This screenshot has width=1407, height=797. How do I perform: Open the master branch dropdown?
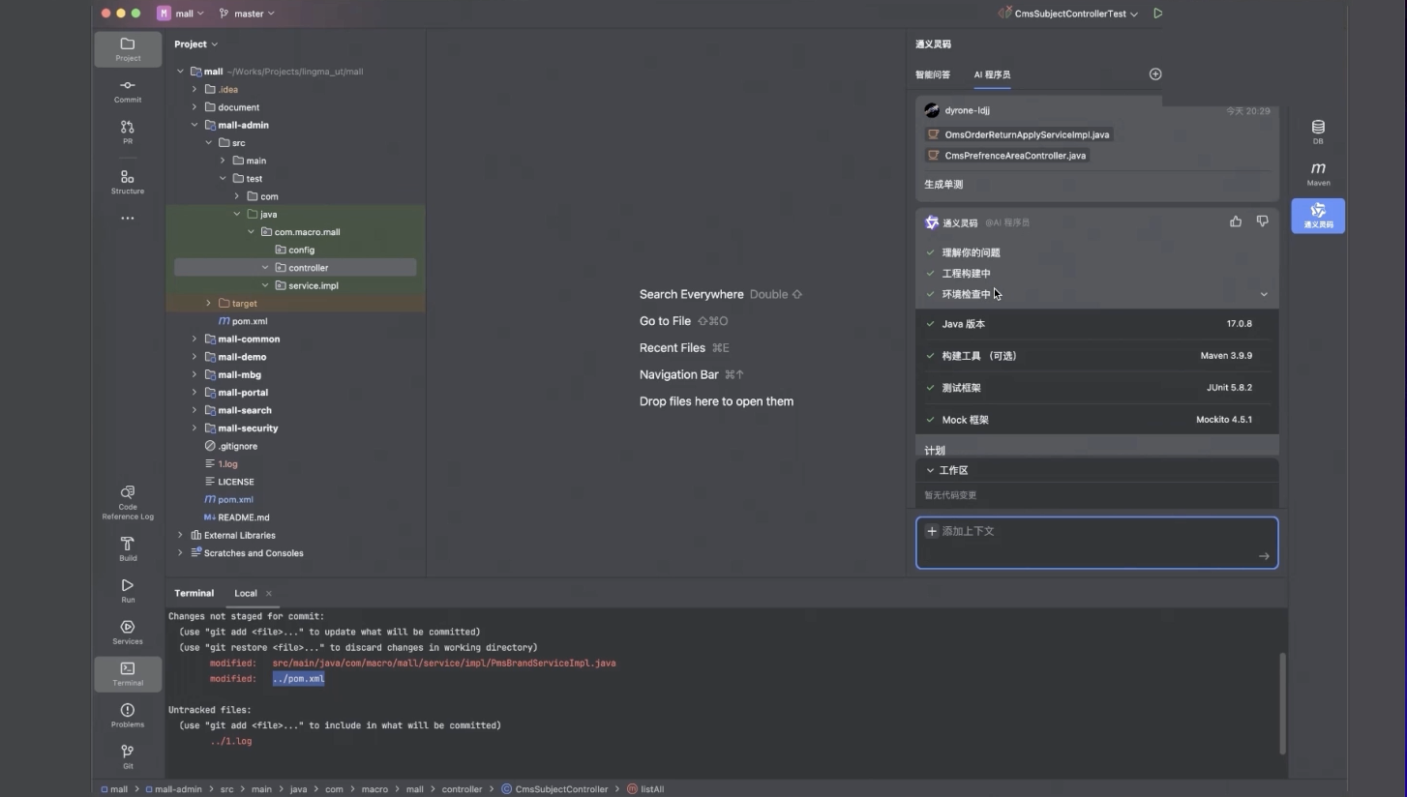tap(248, 14)
